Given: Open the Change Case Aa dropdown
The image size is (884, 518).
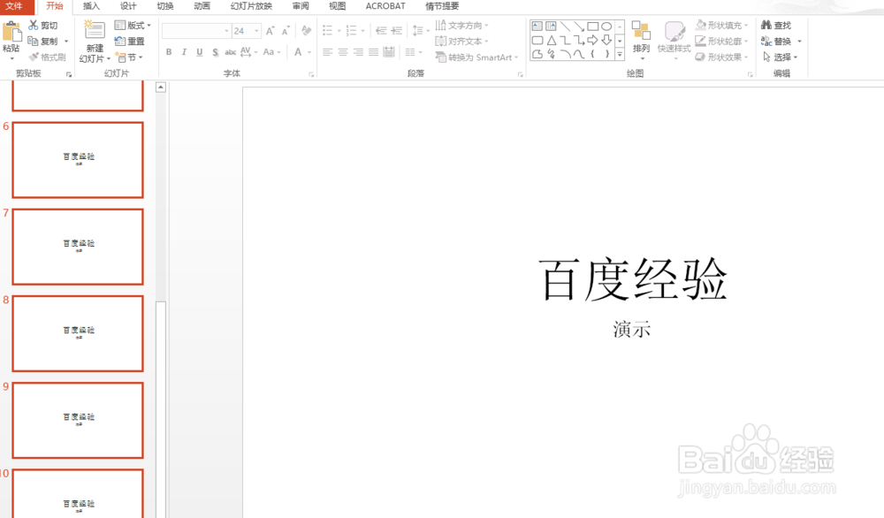Looking at the screenshot, I should coord(271,52).
